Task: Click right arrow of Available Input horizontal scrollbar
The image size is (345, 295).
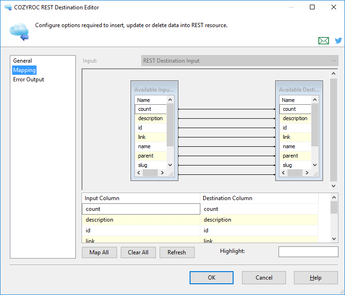Action: (x=162, y=173)
